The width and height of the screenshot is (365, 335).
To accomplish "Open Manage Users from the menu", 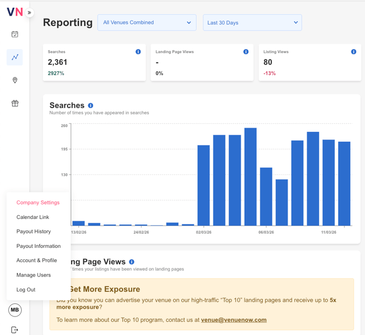I will click(34, 275).
